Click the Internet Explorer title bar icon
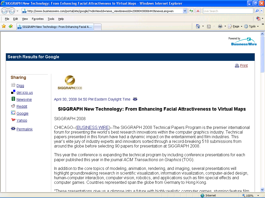Image resolution: width=265 pixels, height=198 pixels. click(x=3, y=3)
